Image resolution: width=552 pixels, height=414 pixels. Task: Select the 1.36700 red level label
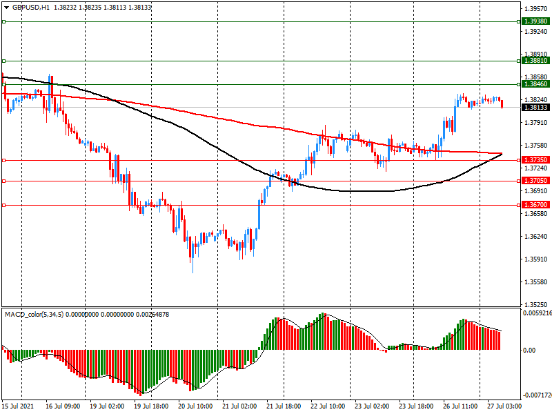[535, 205]
